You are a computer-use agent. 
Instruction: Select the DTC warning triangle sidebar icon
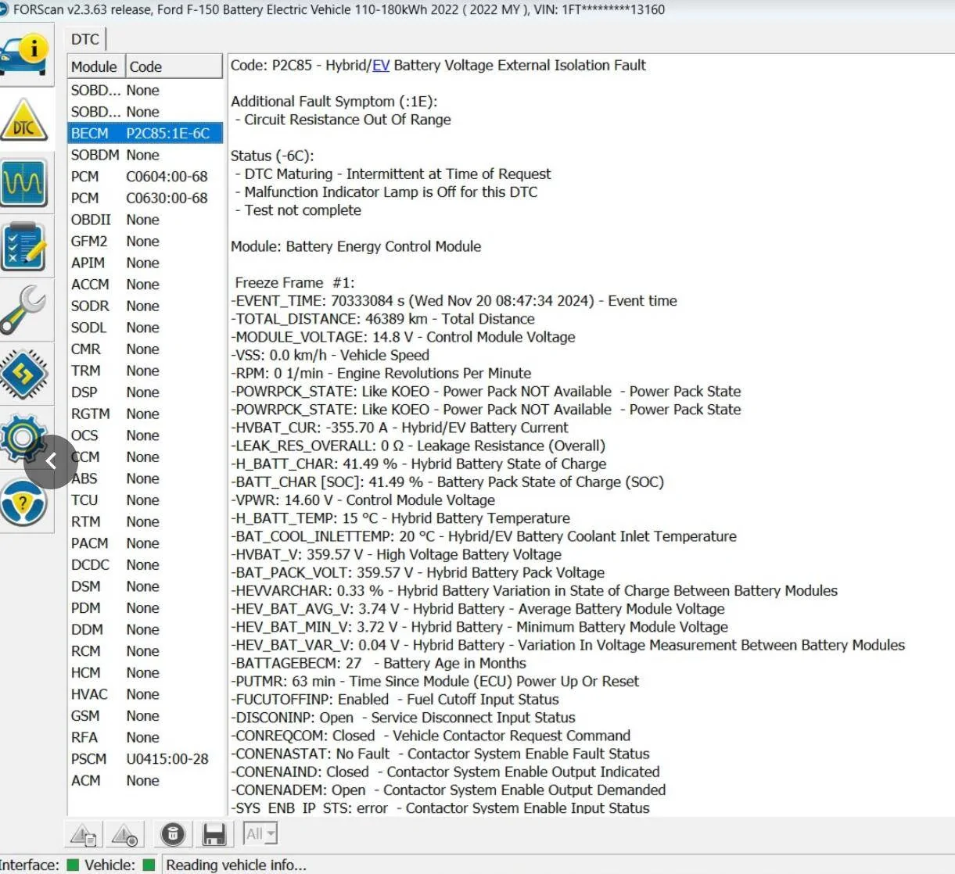pos(24,119)
